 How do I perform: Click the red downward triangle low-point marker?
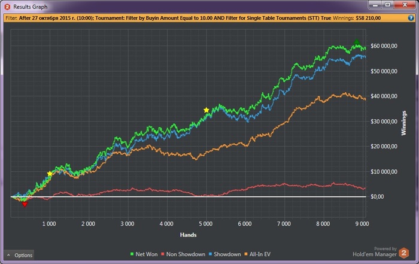tap(25, 204)
